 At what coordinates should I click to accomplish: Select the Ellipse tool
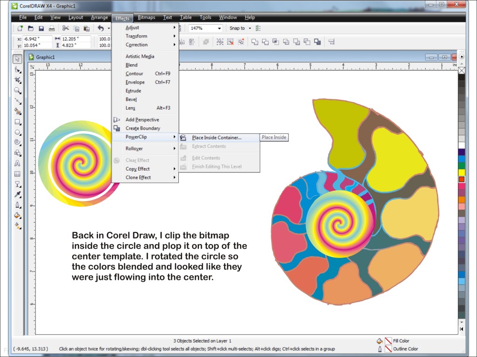pos(17,132)
